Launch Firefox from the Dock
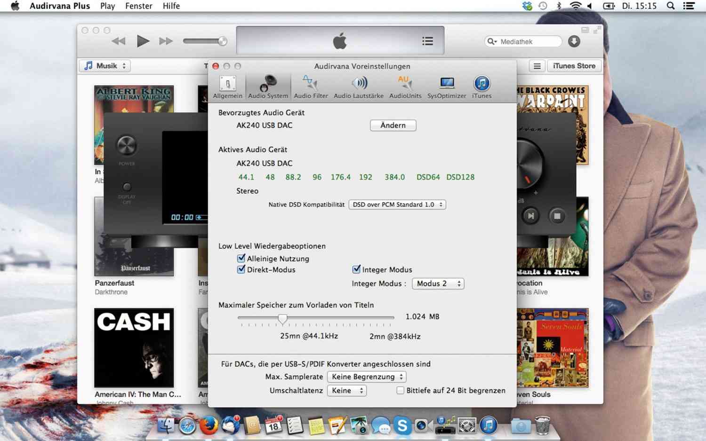Image resolution: width=706 pixels, height=441 pixels. [209, 425]
